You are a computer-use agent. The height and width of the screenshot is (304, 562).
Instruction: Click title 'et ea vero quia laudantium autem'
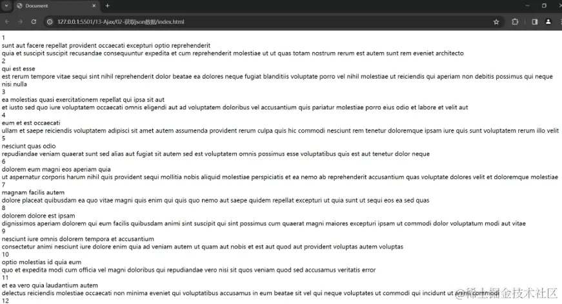tap(50, 285)
